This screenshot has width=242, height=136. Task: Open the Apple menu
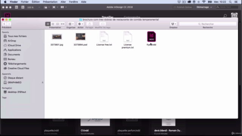(x=5, y=2)
